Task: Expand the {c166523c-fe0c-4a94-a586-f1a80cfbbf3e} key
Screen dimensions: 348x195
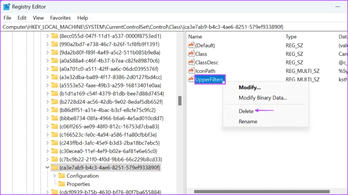Action: pos(47,134)
